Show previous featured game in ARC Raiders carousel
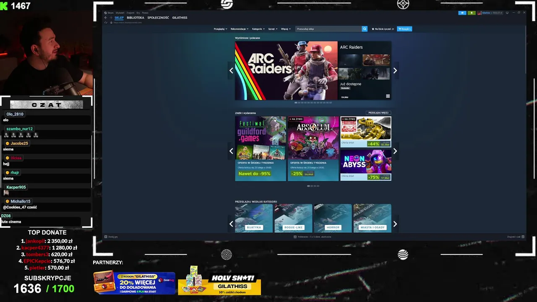This screenshot has height=302, width=537. tap(231, 70)
